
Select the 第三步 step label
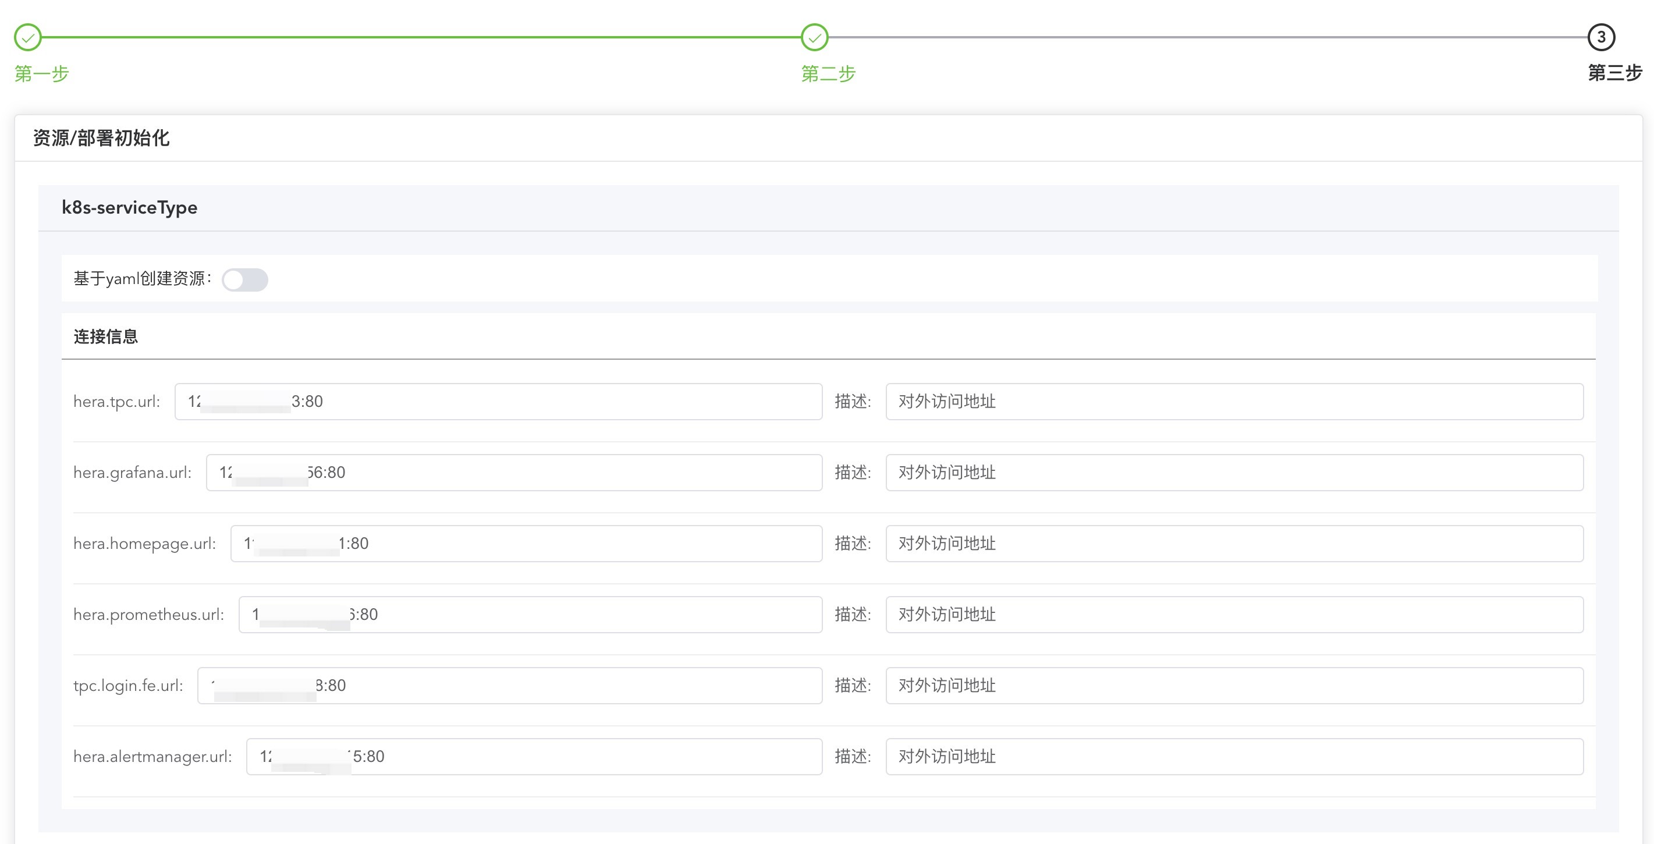1615,73
